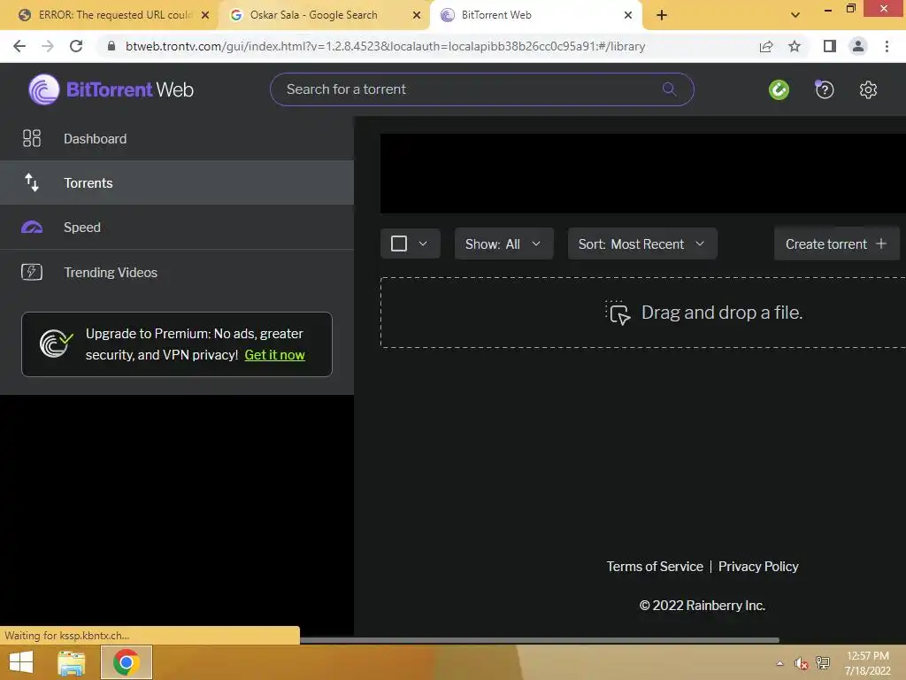Image resolution: width=906 pixels, height=680 pixels.
Task: Open Windows Start menu
Action: pyautogui.click(x=21, y=662)
